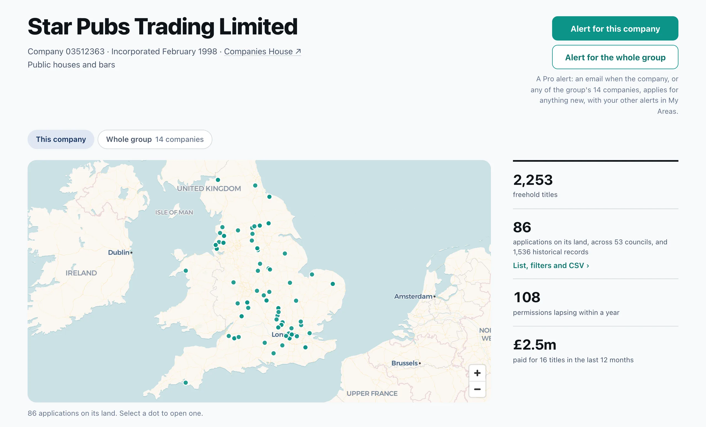Viewport: 706px width, 427px height.
Task: Click the Dublin label on the map
Action: pyautogui.click(x=119, y=252)
